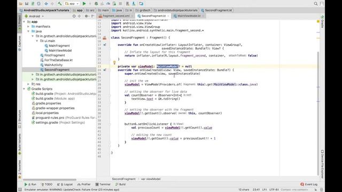The image size is (342, 192).
Task: Hide the Project panel with hide icon
Action: tap(92, 16)
